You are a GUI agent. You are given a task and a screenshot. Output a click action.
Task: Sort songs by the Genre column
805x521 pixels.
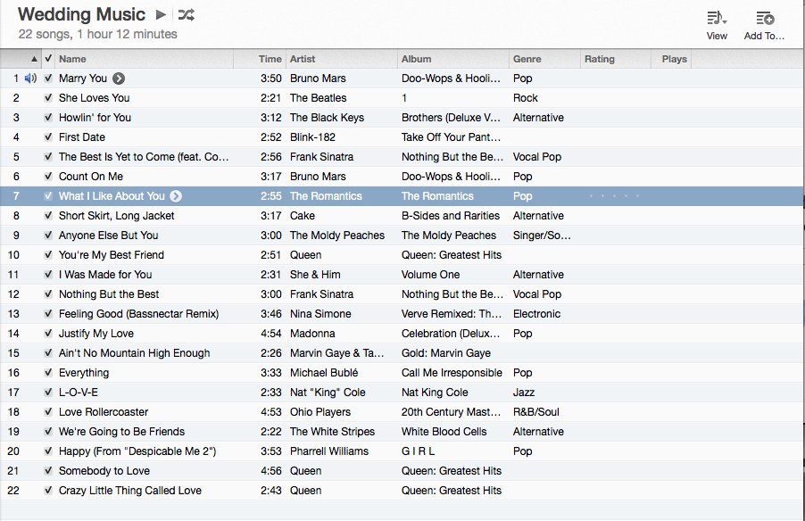tap(544, 59)
